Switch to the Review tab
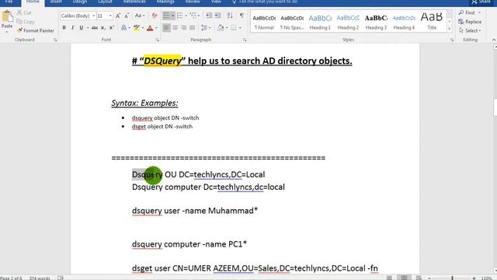The height and width of the screenshot is (280, 497). click(193, 2)
